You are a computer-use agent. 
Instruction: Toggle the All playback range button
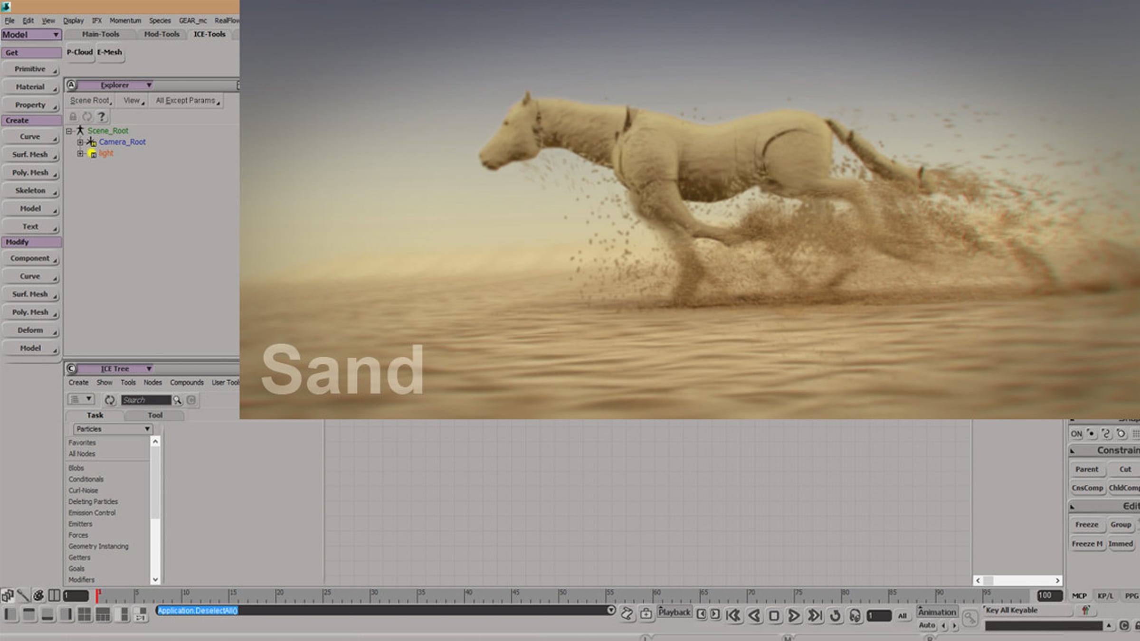[902, 616]
